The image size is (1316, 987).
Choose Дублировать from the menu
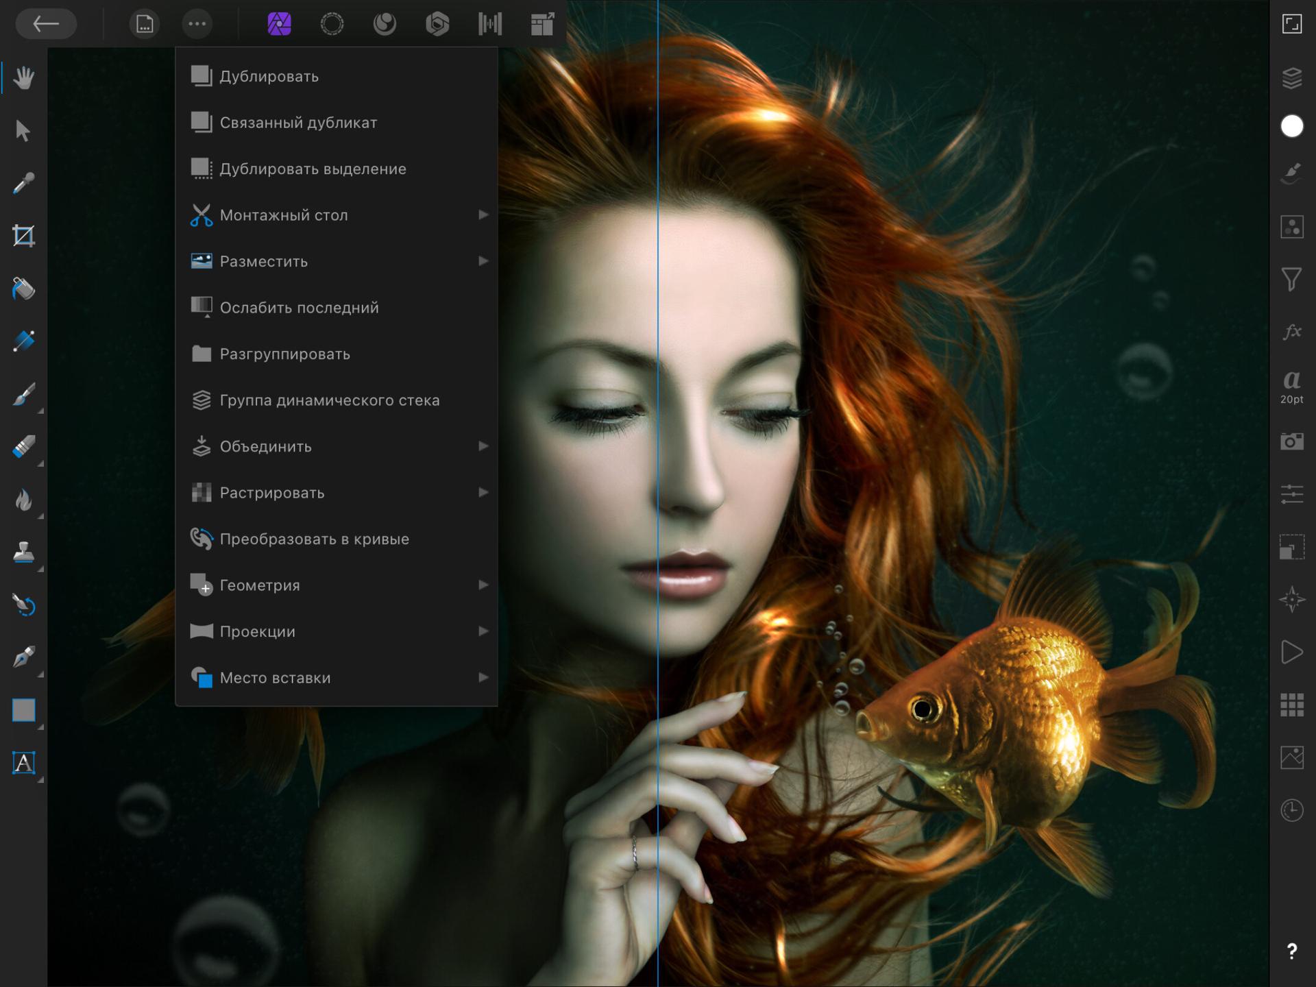[x=269, y=76]
